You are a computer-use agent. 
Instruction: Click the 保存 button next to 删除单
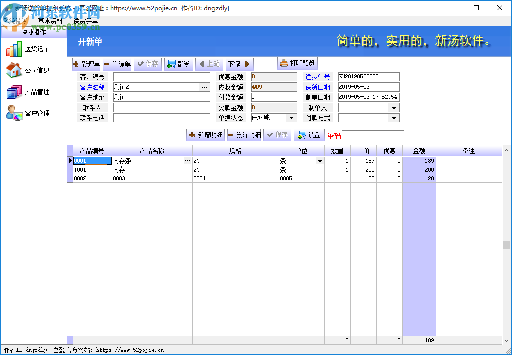point(148,64)
